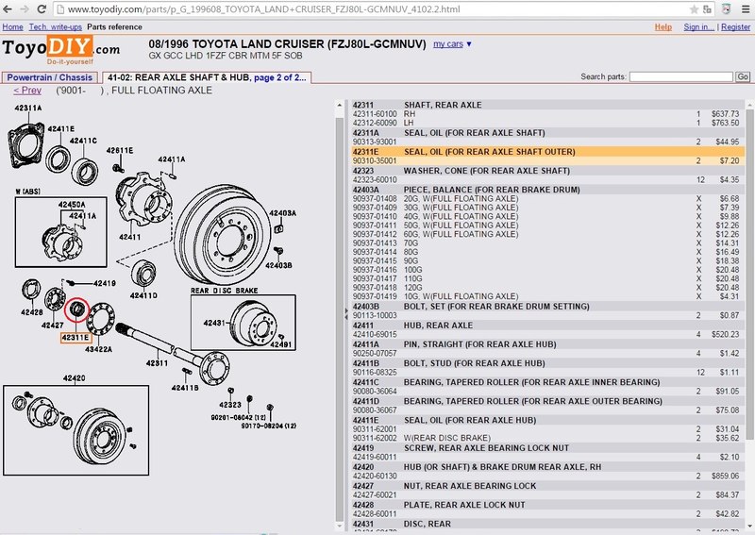Click the Register link
The image size is (755, 535).
click(x=735, y=27)
